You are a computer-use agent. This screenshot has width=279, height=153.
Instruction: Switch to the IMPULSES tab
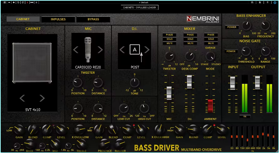point(58,19)
